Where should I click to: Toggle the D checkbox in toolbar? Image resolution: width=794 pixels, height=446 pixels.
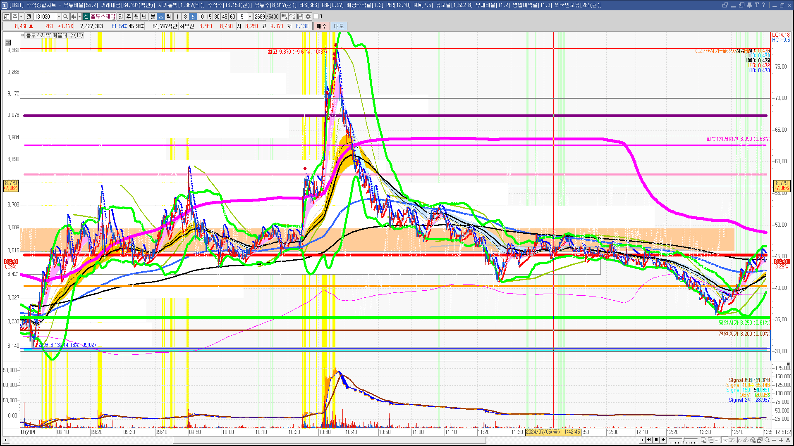pyautogui.click(x=316, y=17)
